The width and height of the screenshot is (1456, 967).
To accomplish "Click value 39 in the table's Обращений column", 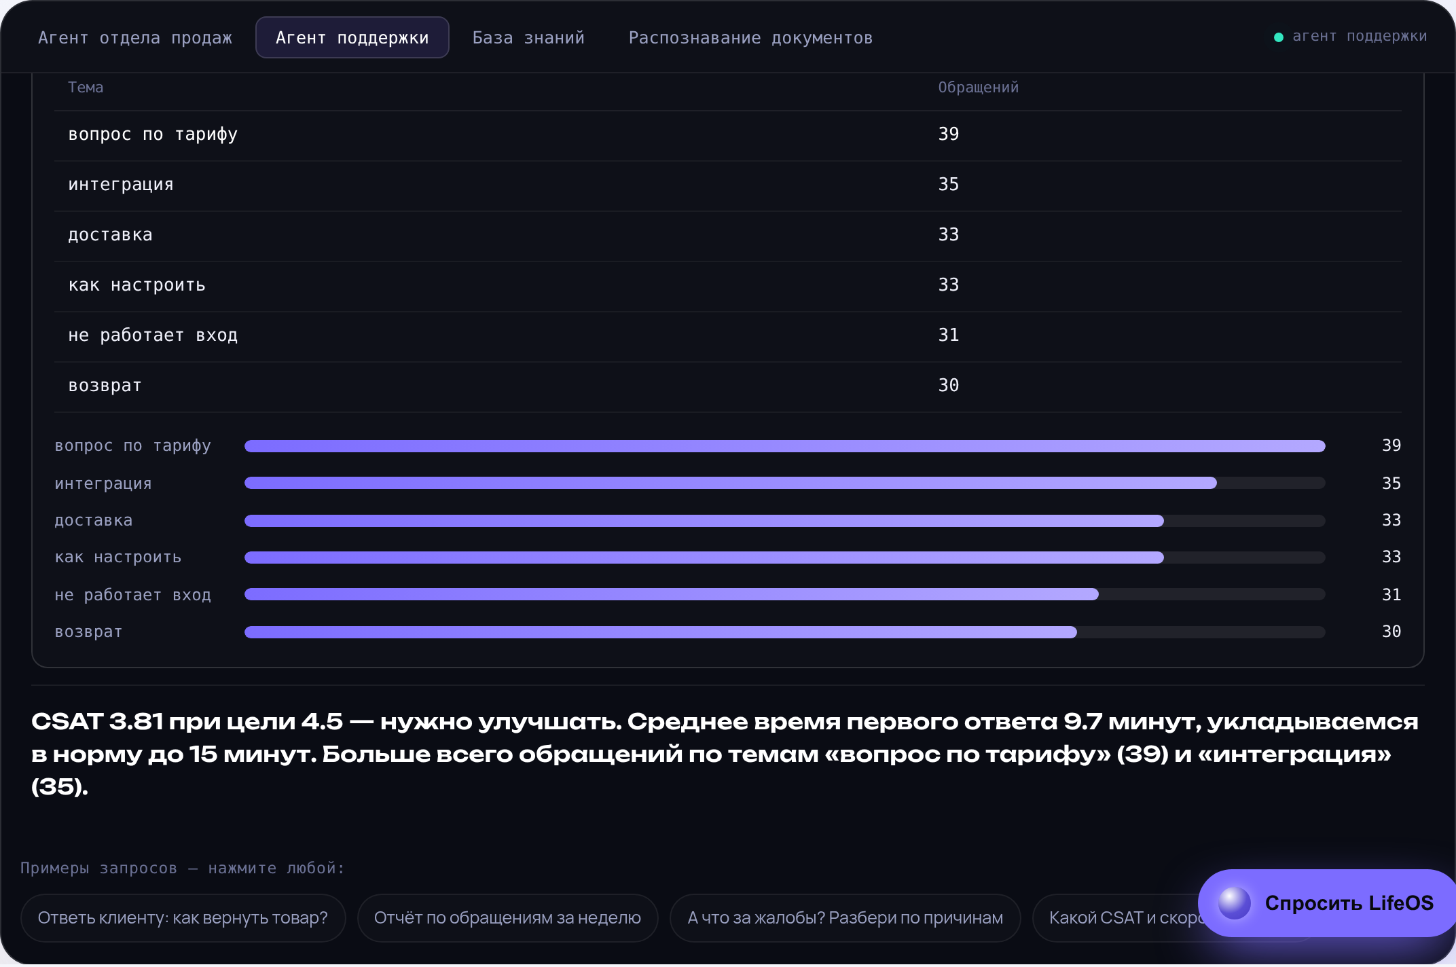I will click(949, 134).
